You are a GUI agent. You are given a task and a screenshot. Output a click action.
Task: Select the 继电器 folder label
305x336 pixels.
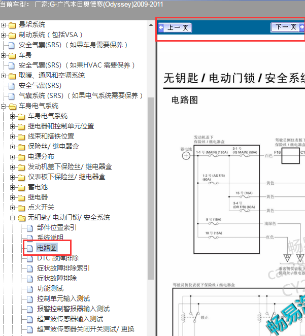click(38, 197)
